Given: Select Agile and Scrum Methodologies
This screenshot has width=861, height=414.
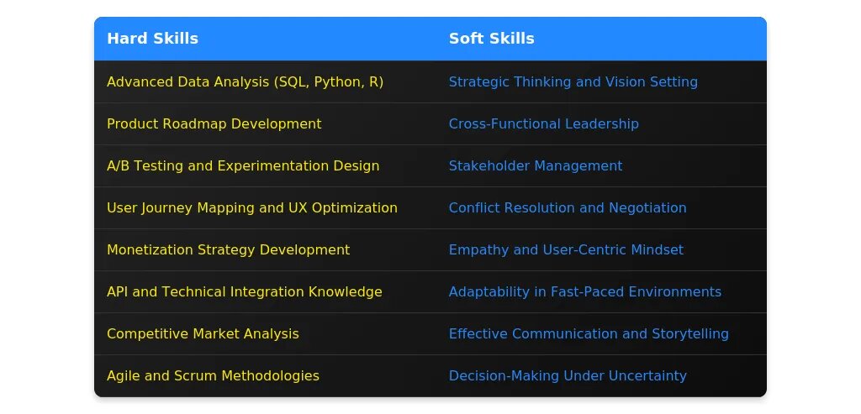Looking at the screenshot, I should click(x=213, y=375).
